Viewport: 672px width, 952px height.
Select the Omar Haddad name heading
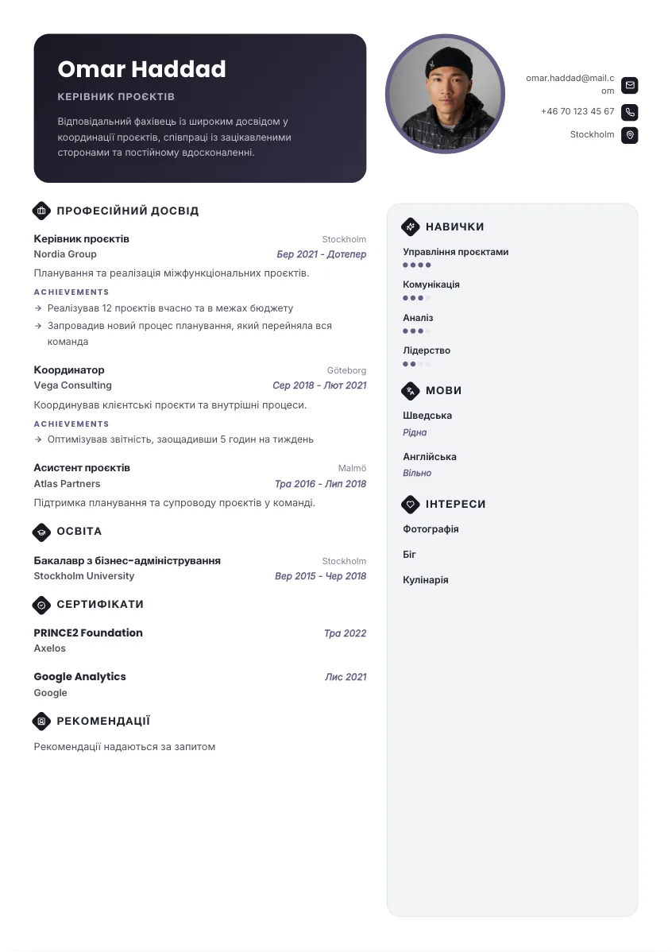point(141,69)
